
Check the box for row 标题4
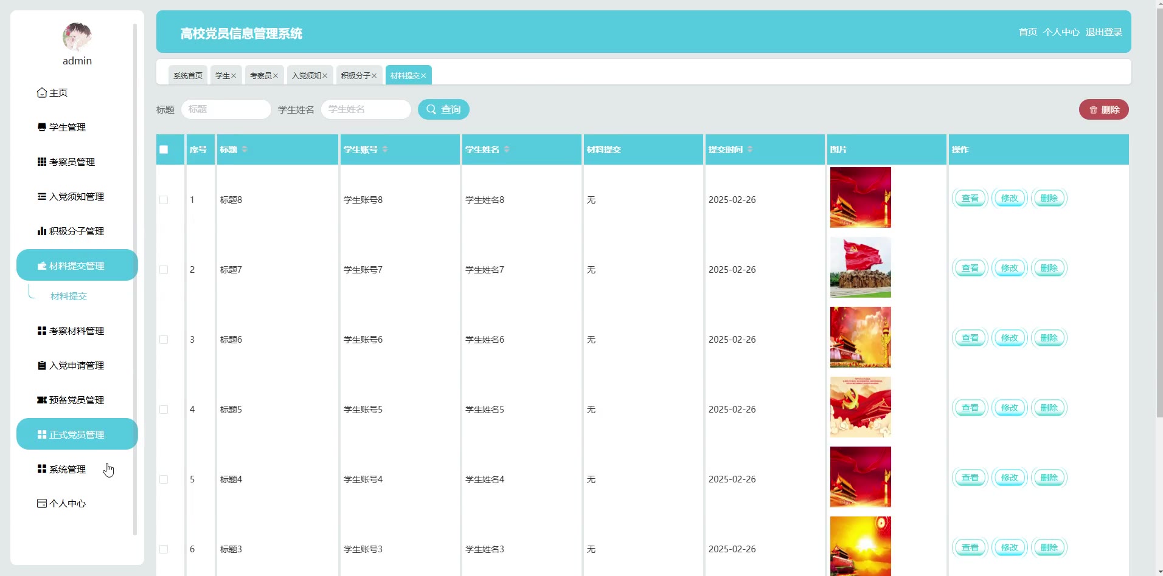(164, 479)
